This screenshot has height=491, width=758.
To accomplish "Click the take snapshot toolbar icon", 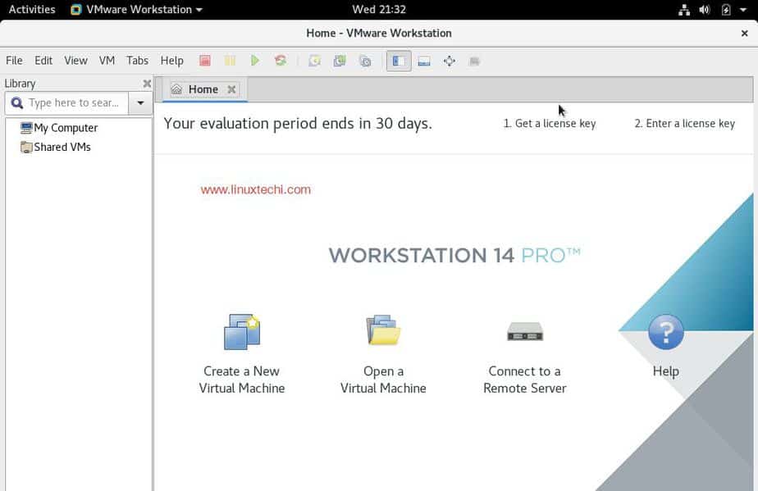I will 315,61.
